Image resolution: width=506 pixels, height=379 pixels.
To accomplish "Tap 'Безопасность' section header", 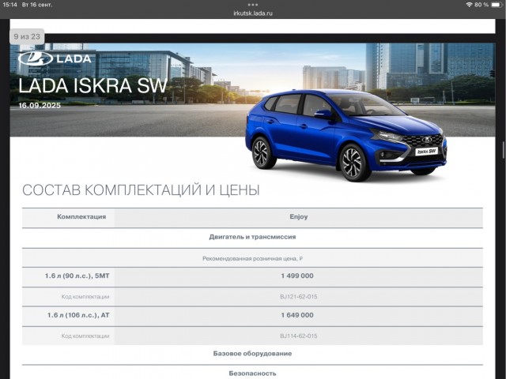I will point(252,373).
